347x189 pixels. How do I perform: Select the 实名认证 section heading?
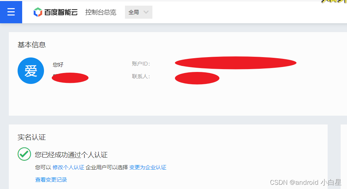pyautogui.click(x=32, y=137)
